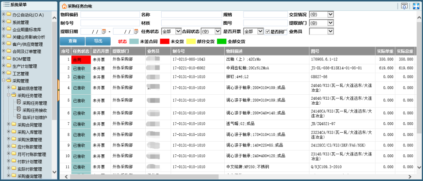Open the 交货情况 dropdown
Image resolution: width=423 pixels, height=181 pixels.
coord(331,15)
